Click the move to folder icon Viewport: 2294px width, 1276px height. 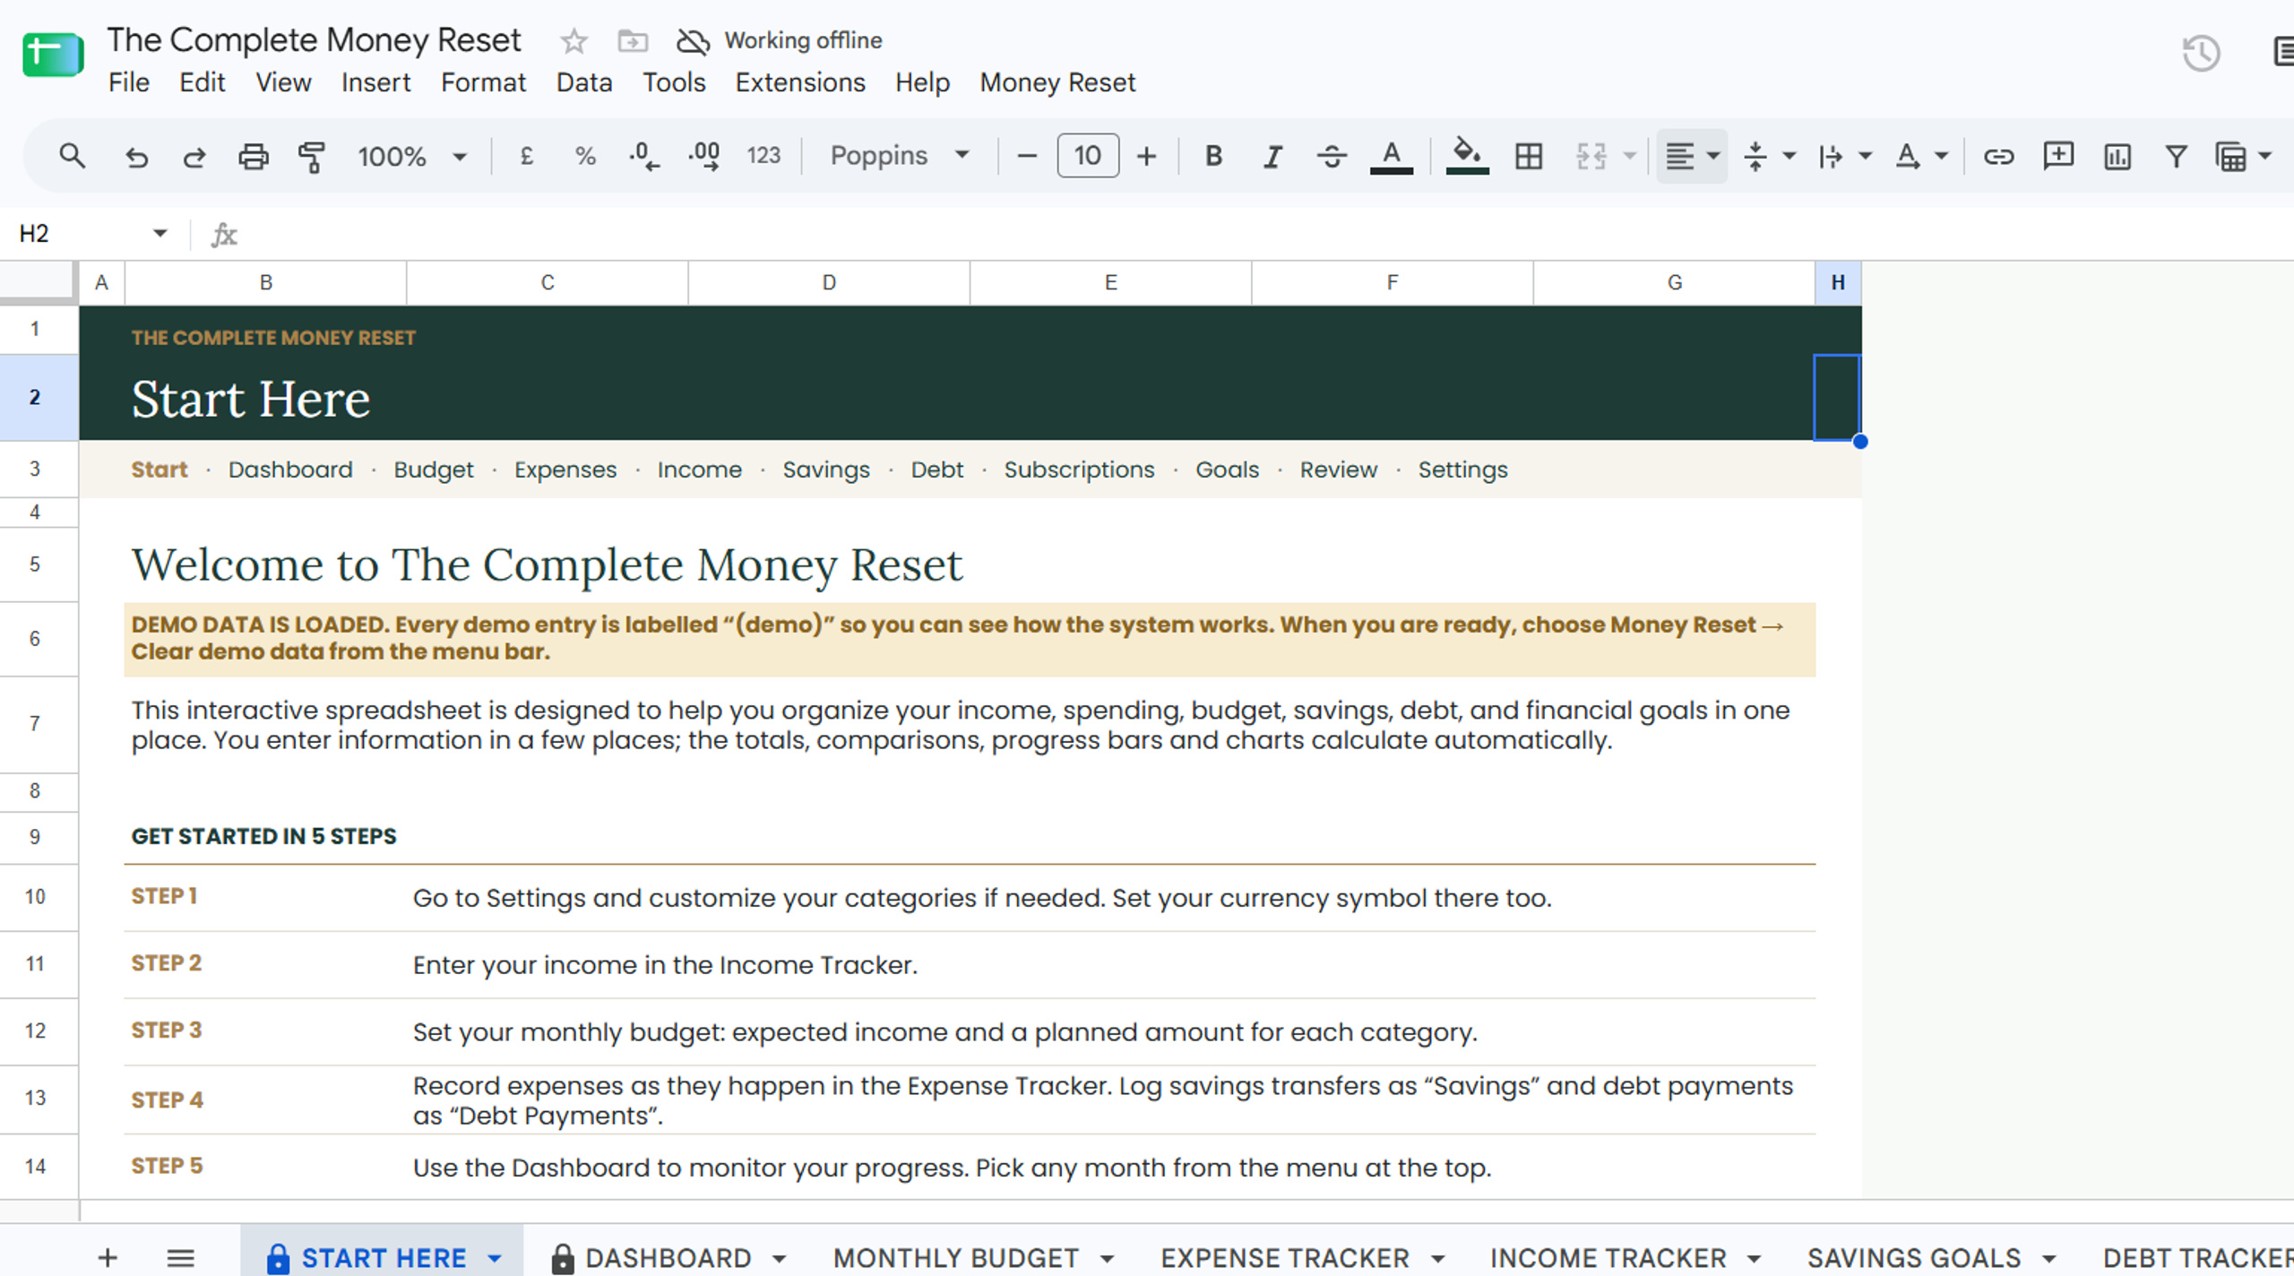pos(633,41)
